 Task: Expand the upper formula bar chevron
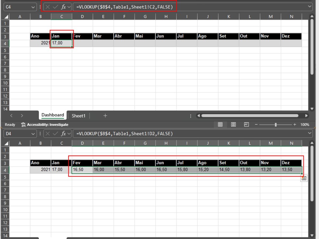click(x=310, y=7)
